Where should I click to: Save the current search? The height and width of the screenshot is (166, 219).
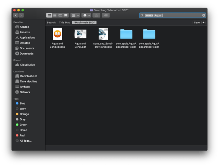(197, 23)
